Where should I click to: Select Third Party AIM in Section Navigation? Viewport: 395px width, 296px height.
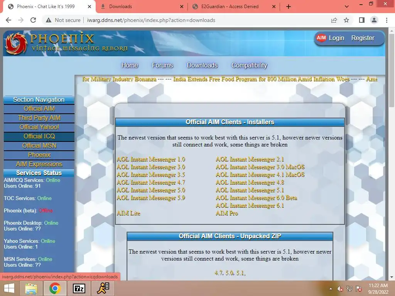39,118
